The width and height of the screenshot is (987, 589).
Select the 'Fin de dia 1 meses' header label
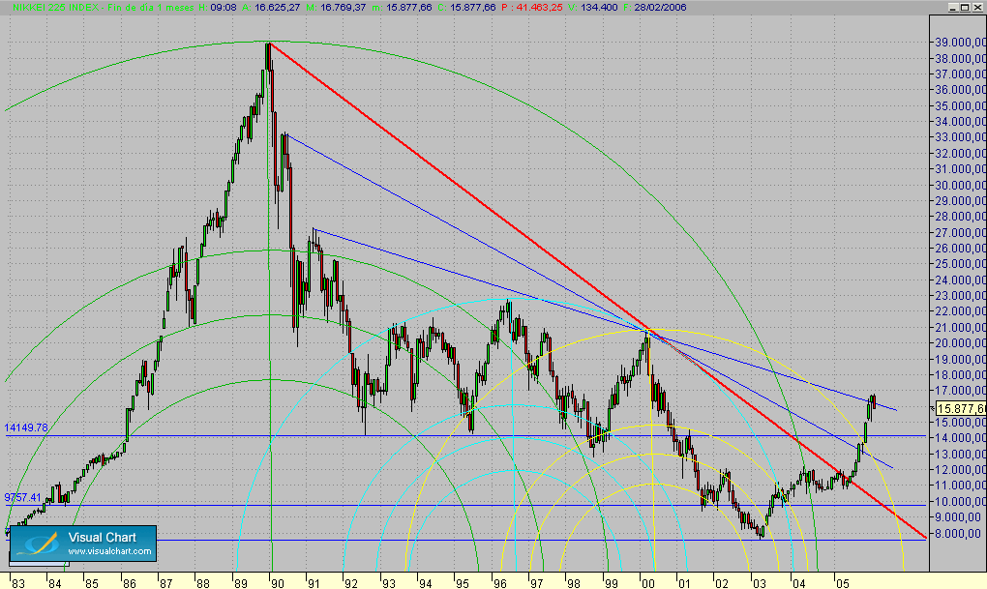[x=152, y=8]
